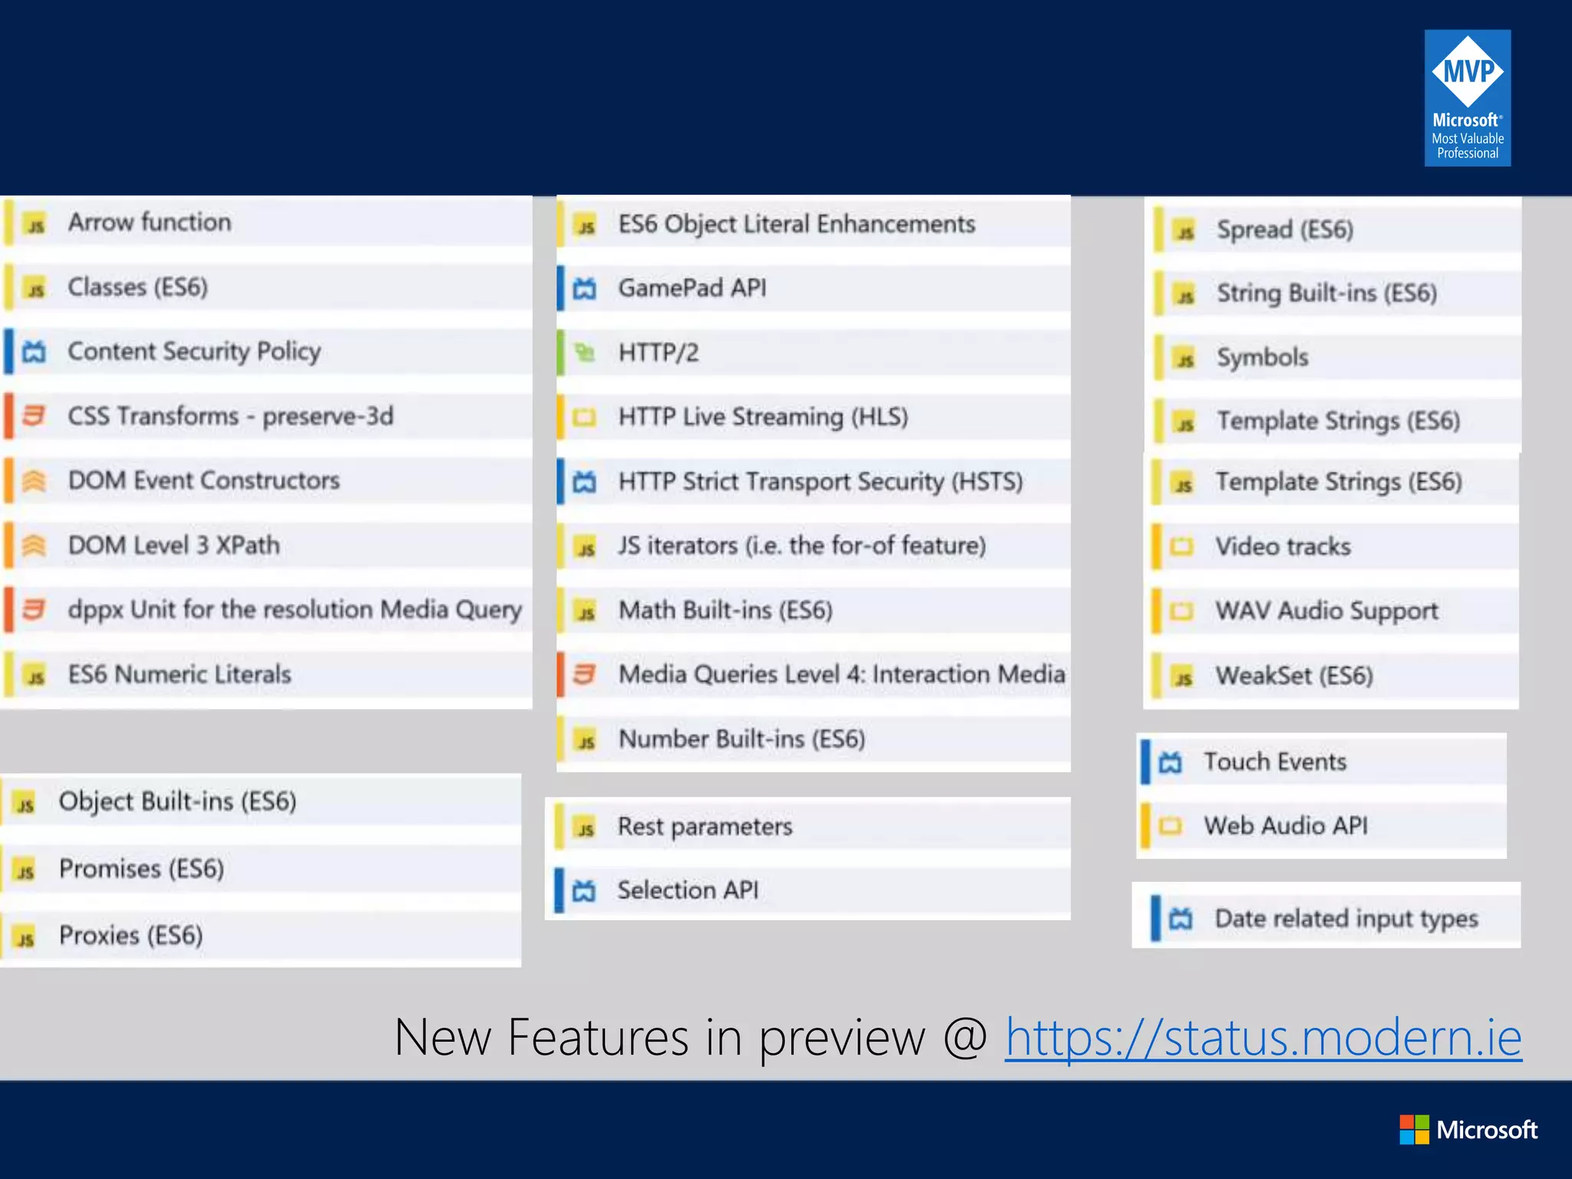1572x1179 pixels.
Task: Click the media icon next to Web Audio API
Action: [1171, 826]
